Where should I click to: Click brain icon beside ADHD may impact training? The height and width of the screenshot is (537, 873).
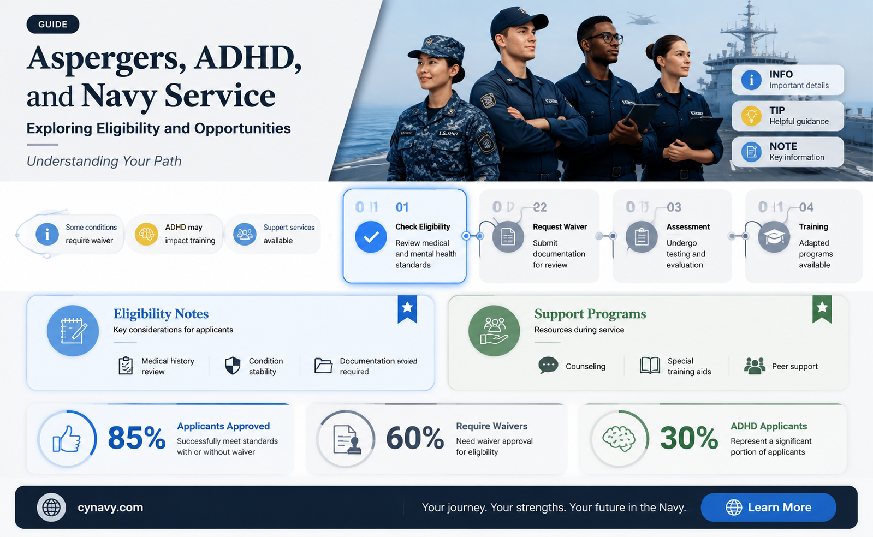tap(146, 234)
